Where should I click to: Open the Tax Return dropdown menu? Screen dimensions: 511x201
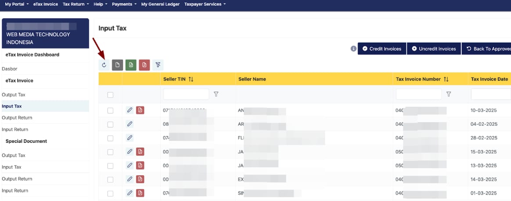(76, 4)
